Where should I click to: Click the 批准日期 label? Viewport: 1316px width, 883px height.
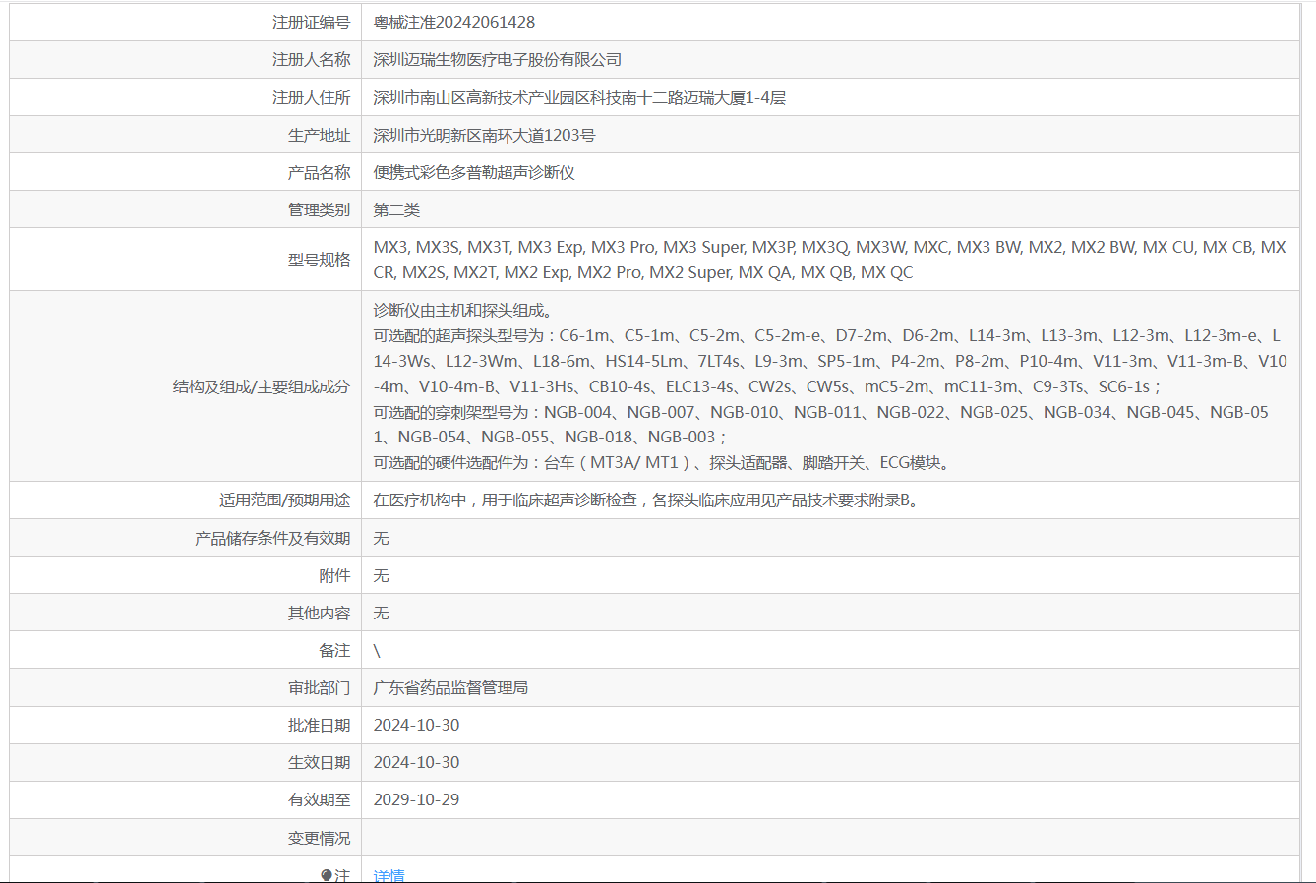(x=319, y=725)
